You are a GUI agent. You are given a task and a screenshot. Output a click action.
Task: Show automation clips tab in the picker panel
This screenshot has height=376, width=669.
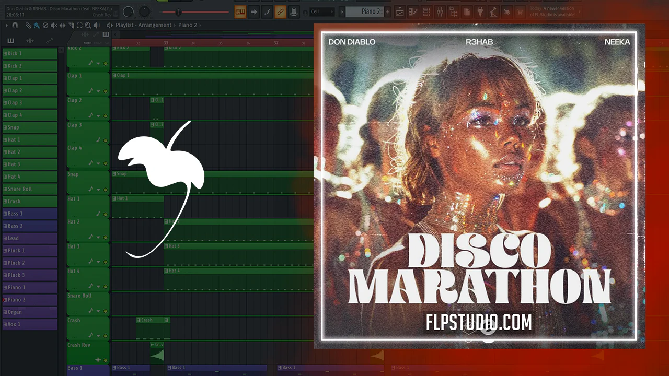[x=50, y=41]
